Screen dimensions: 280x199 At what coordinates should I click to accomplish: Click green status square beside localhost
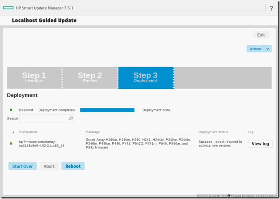[x=11, y=110]
